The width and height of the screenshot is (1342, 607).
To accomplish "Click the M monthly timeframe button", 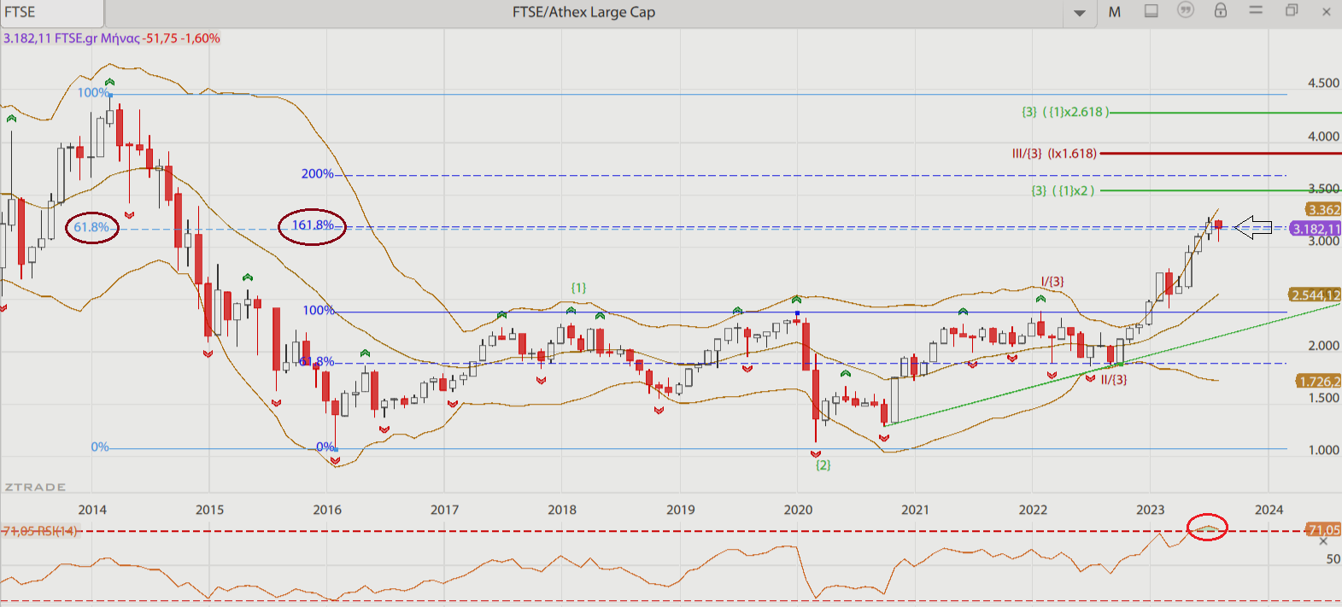I will click(x=1115, y=12).
